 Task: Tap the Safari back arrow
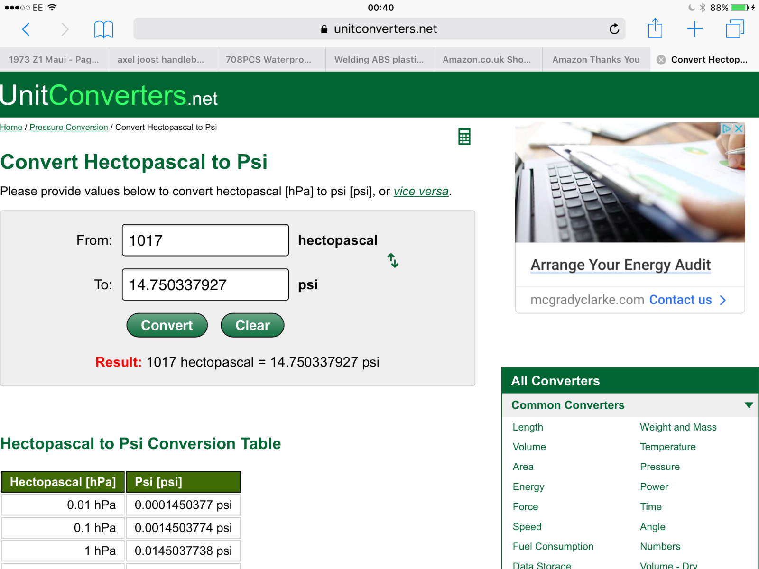point(26,29)
